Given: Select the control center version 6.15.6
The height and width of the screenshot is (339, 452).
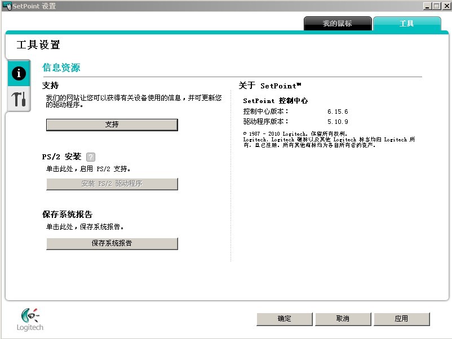Looking at the screenshot, I should point(338,111).
